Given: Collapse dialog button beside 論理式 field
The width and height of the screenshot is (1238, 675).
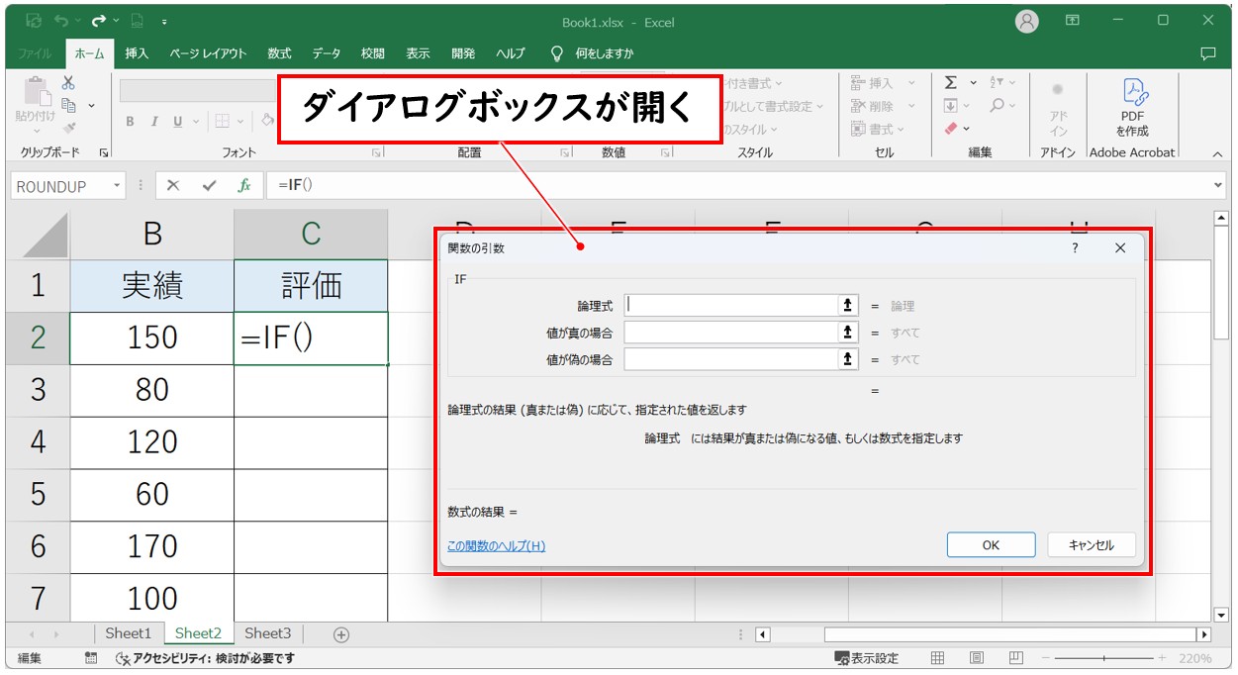Looking at the screenshot, I should point(848,306).
